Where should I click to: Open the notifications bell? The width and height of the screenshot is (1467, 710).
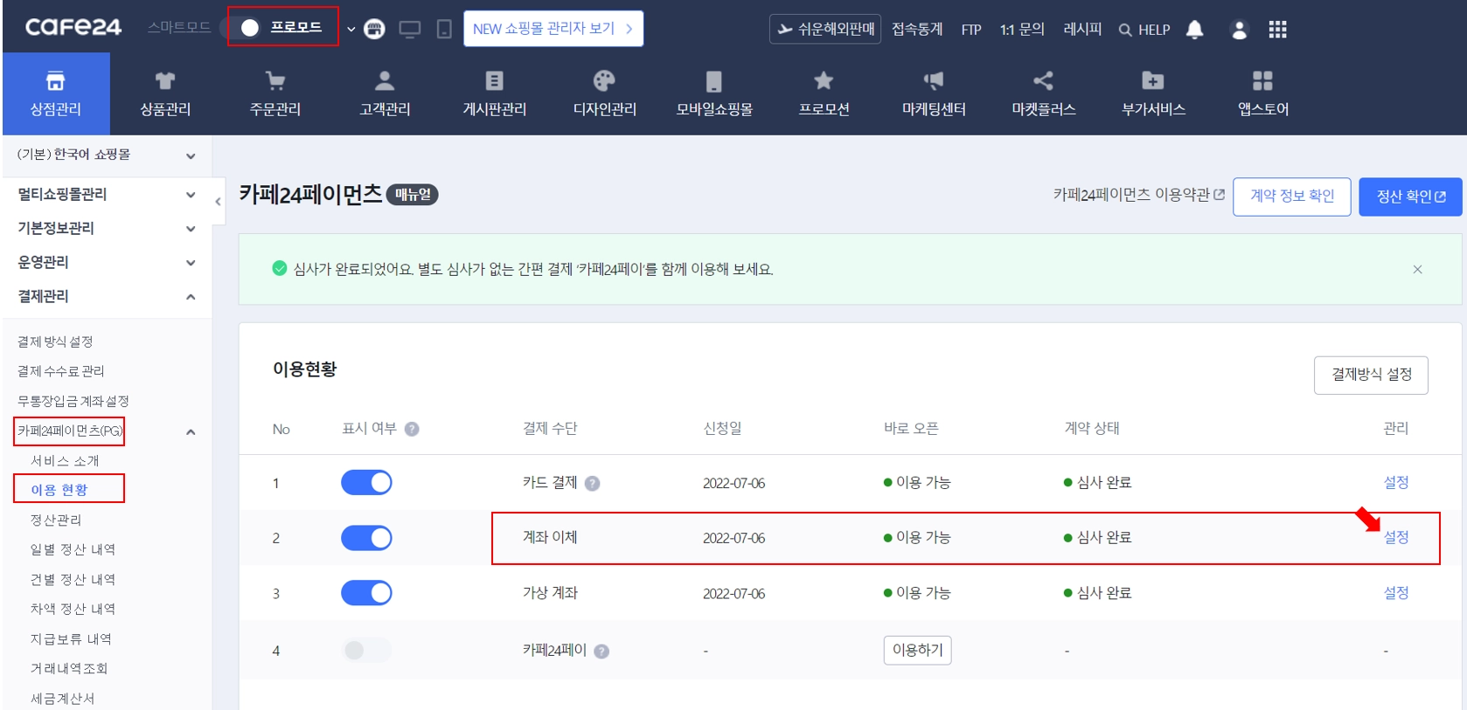click(1195, 29)
